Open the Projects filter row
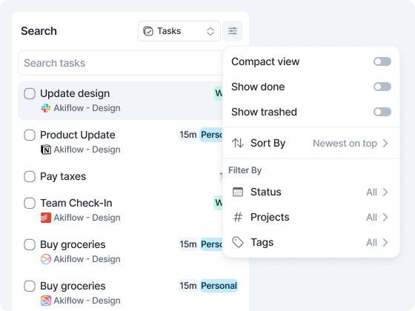 click(x=311, y=217)
